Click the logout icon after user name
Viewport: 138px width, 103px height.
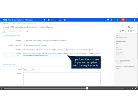134,20
